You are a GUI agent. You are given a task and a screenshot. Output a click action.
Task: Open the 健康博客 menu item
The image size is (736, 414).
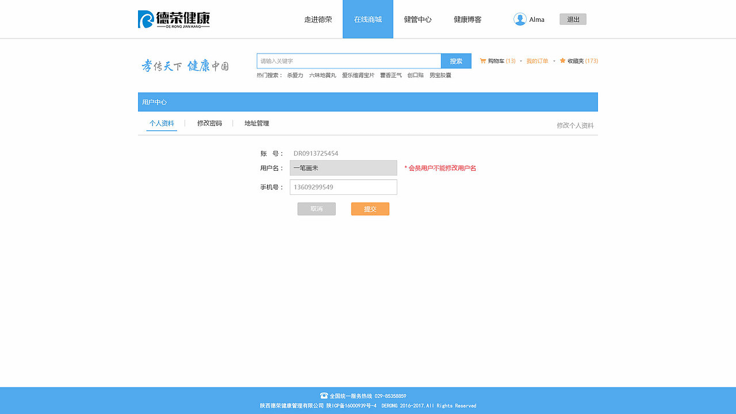point(467,19)
